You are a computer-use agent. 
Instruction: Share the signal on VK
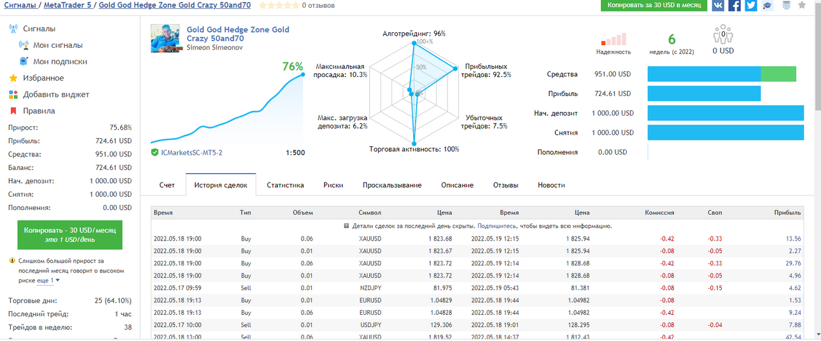pos(718,6)
